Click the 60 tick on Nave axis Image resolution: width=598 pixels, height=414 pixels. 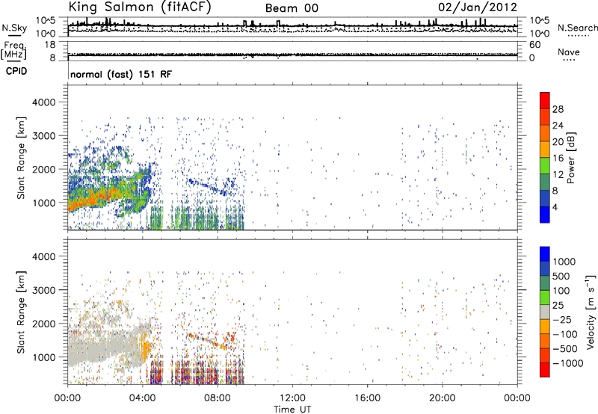[534, 45]
